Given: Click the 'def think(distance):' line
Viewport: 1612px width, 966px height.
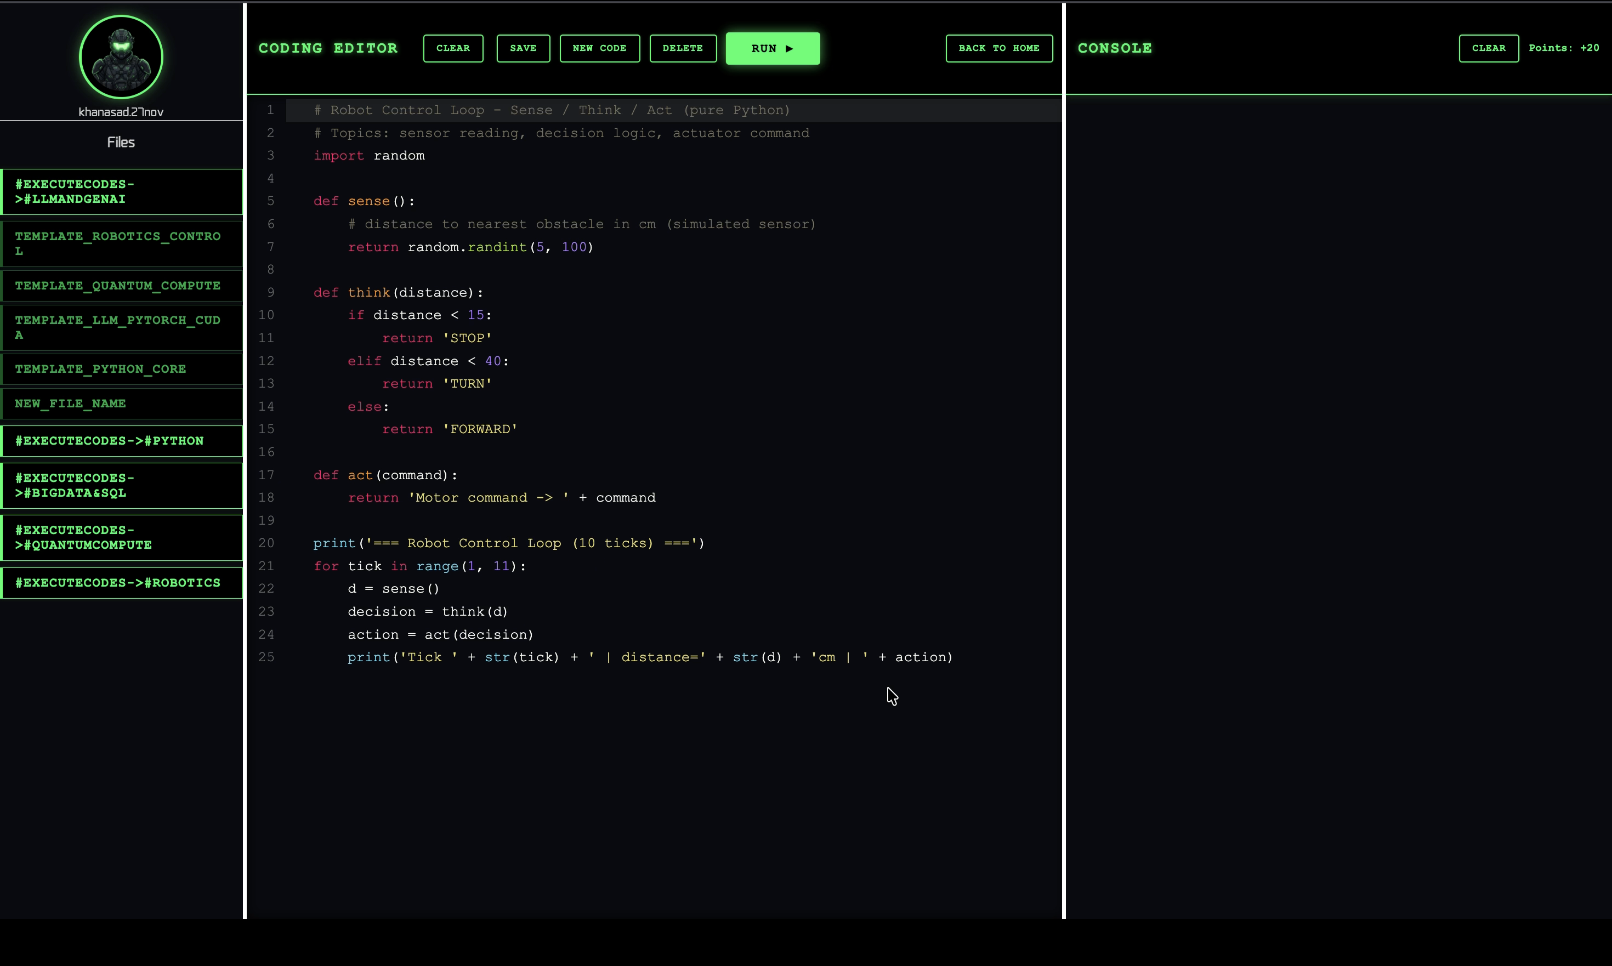Looking at the screenshot, I should point(399,292).
